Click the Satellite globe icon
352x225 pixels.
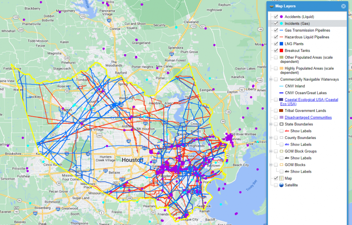tap(281, 185)
